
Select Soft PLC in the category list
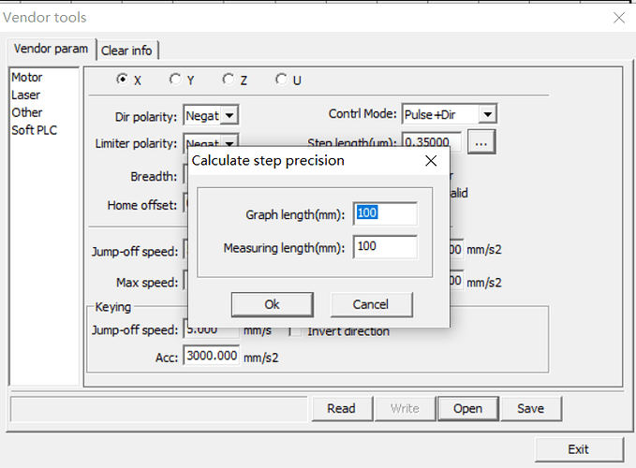pyautogui.click(x=34, y=130)
